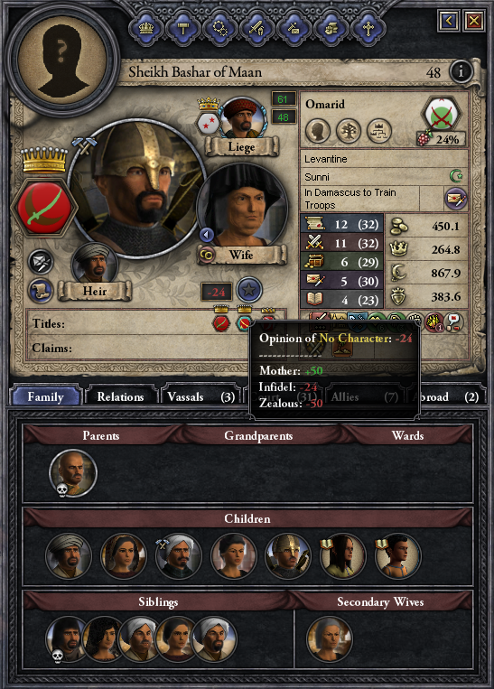
Task: Open the Vassals tab
Action: (x=200, y=396)
